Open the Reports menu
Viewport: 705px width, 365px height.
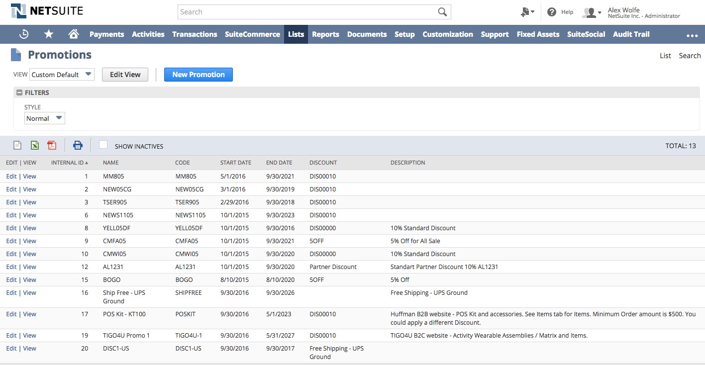tap(325, 34)
